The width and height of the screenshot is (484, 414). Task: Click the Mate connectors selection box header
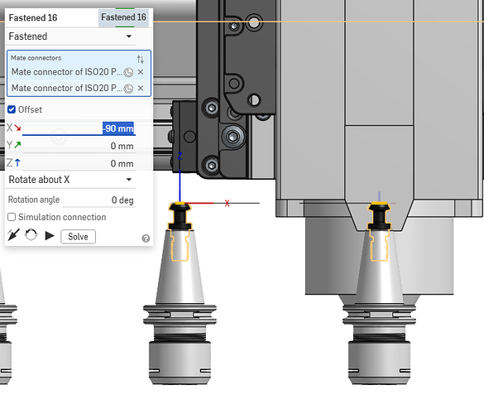(36, 58)
